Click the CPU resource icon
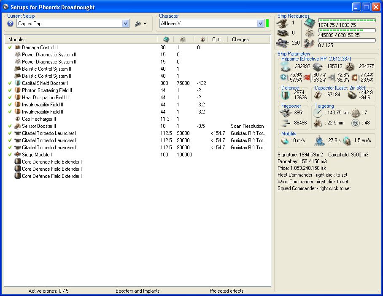 310,23
